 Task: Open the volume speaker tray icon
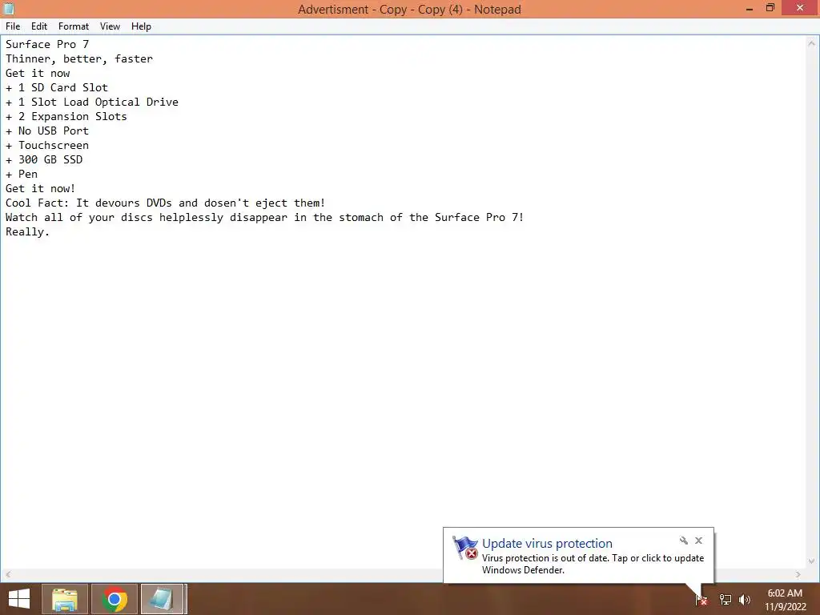click(x=745, y=600)
